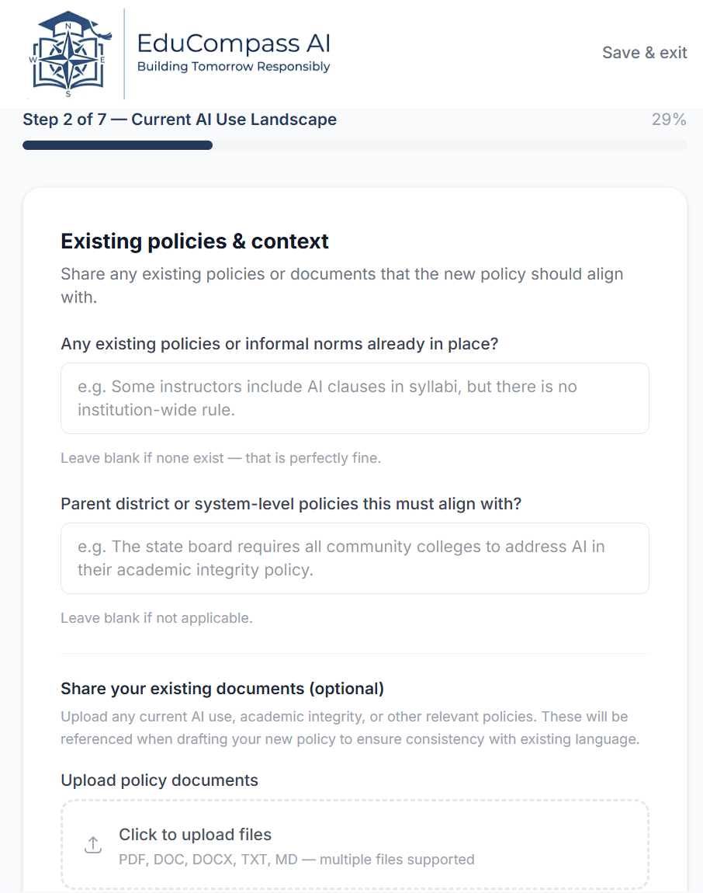Click the 'Step 2 of 7' step title
Screen dimensions: 703x893
(179, 120)
